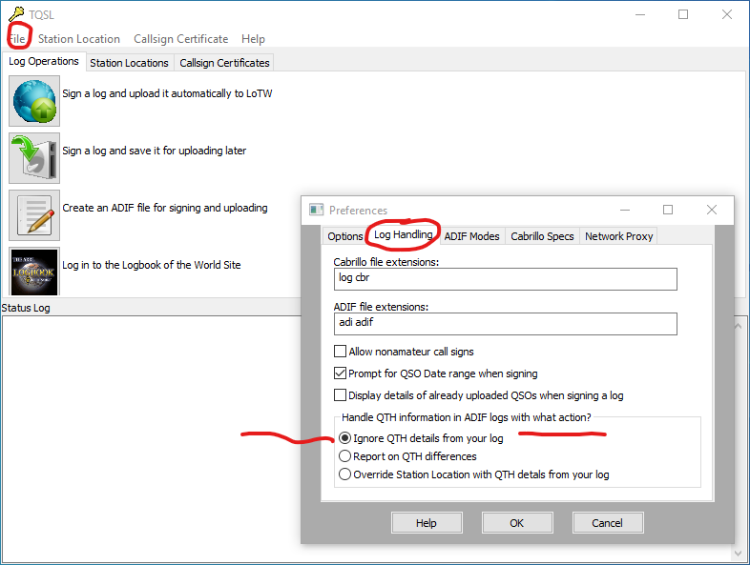Click the Status Log scrollbar up arrow

[738, 326]
